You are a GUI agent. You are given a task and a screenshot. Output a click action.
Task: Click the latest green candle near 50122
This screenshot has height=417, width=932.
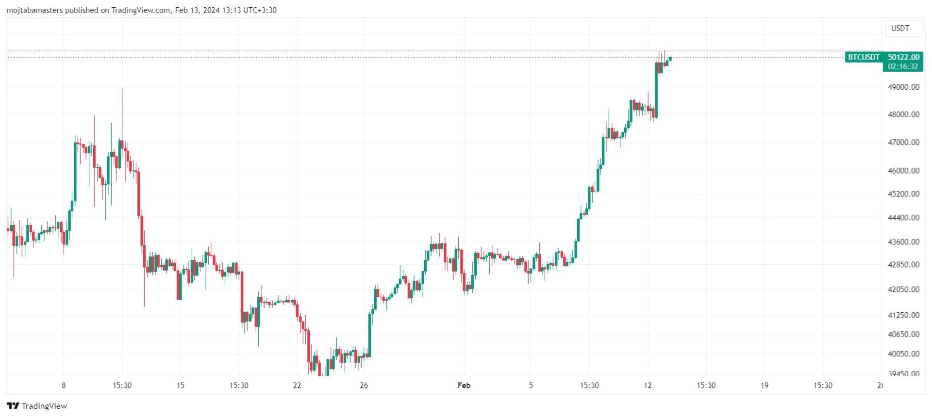click(670, 59)
